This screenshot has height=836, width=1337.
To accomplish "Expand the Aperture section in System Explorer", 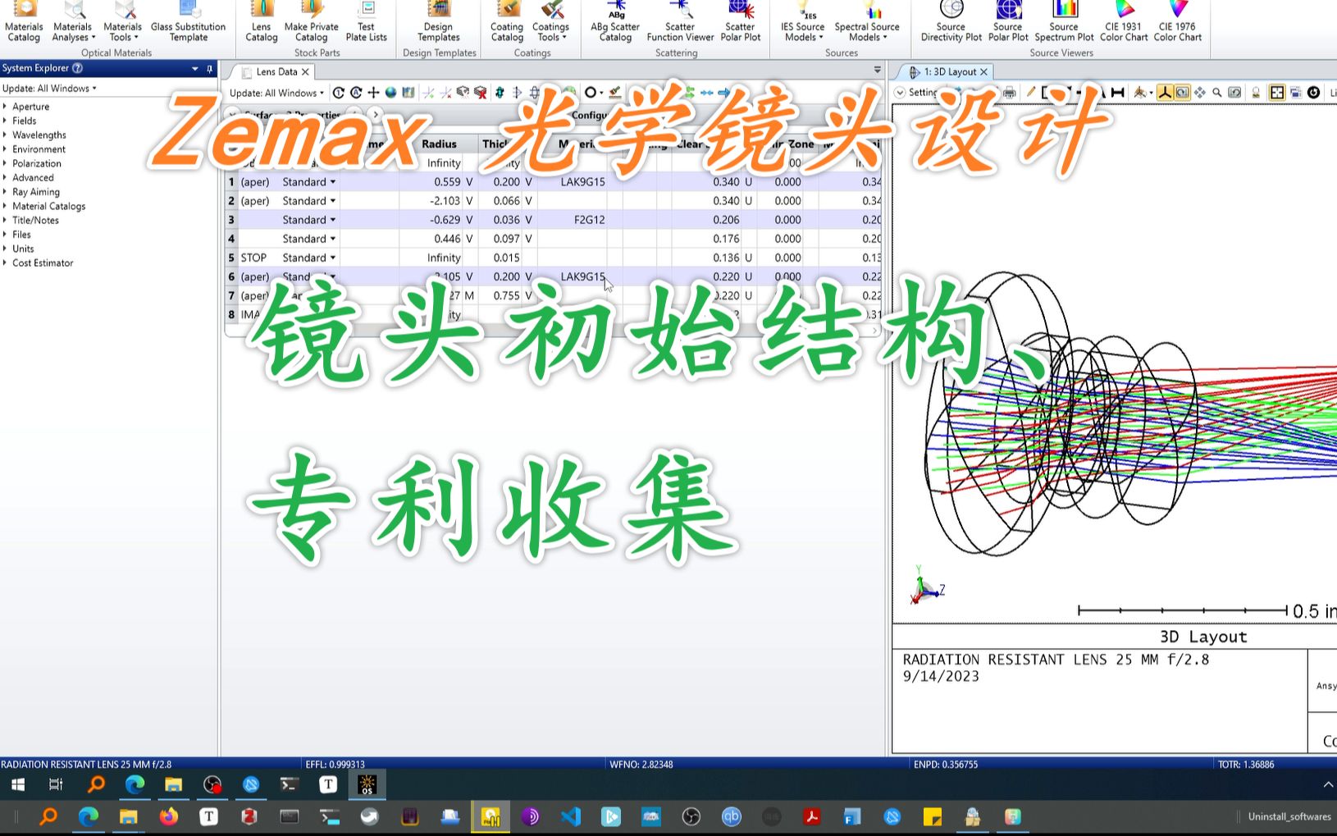I will click(5, 107).
